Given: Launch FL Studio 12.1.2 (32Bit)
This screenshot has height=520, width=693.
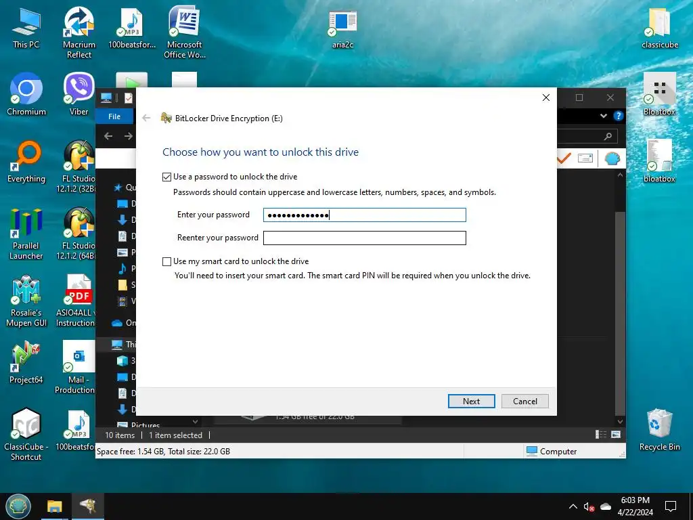Looking at the screenshot, I should pyautogui.click(x=79, y=167).
